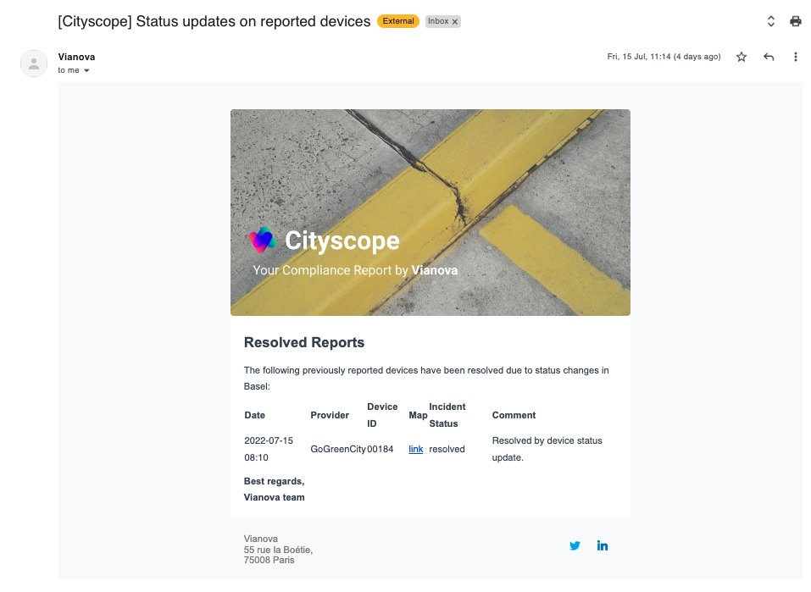
Task: Remove the Inbox label with the x
Action: click(455, 22)
